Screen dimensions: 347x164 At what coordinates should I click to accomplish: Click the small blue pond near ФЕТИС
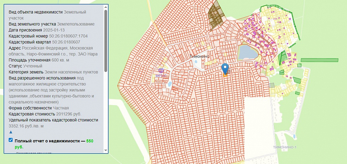click(169, 84)
